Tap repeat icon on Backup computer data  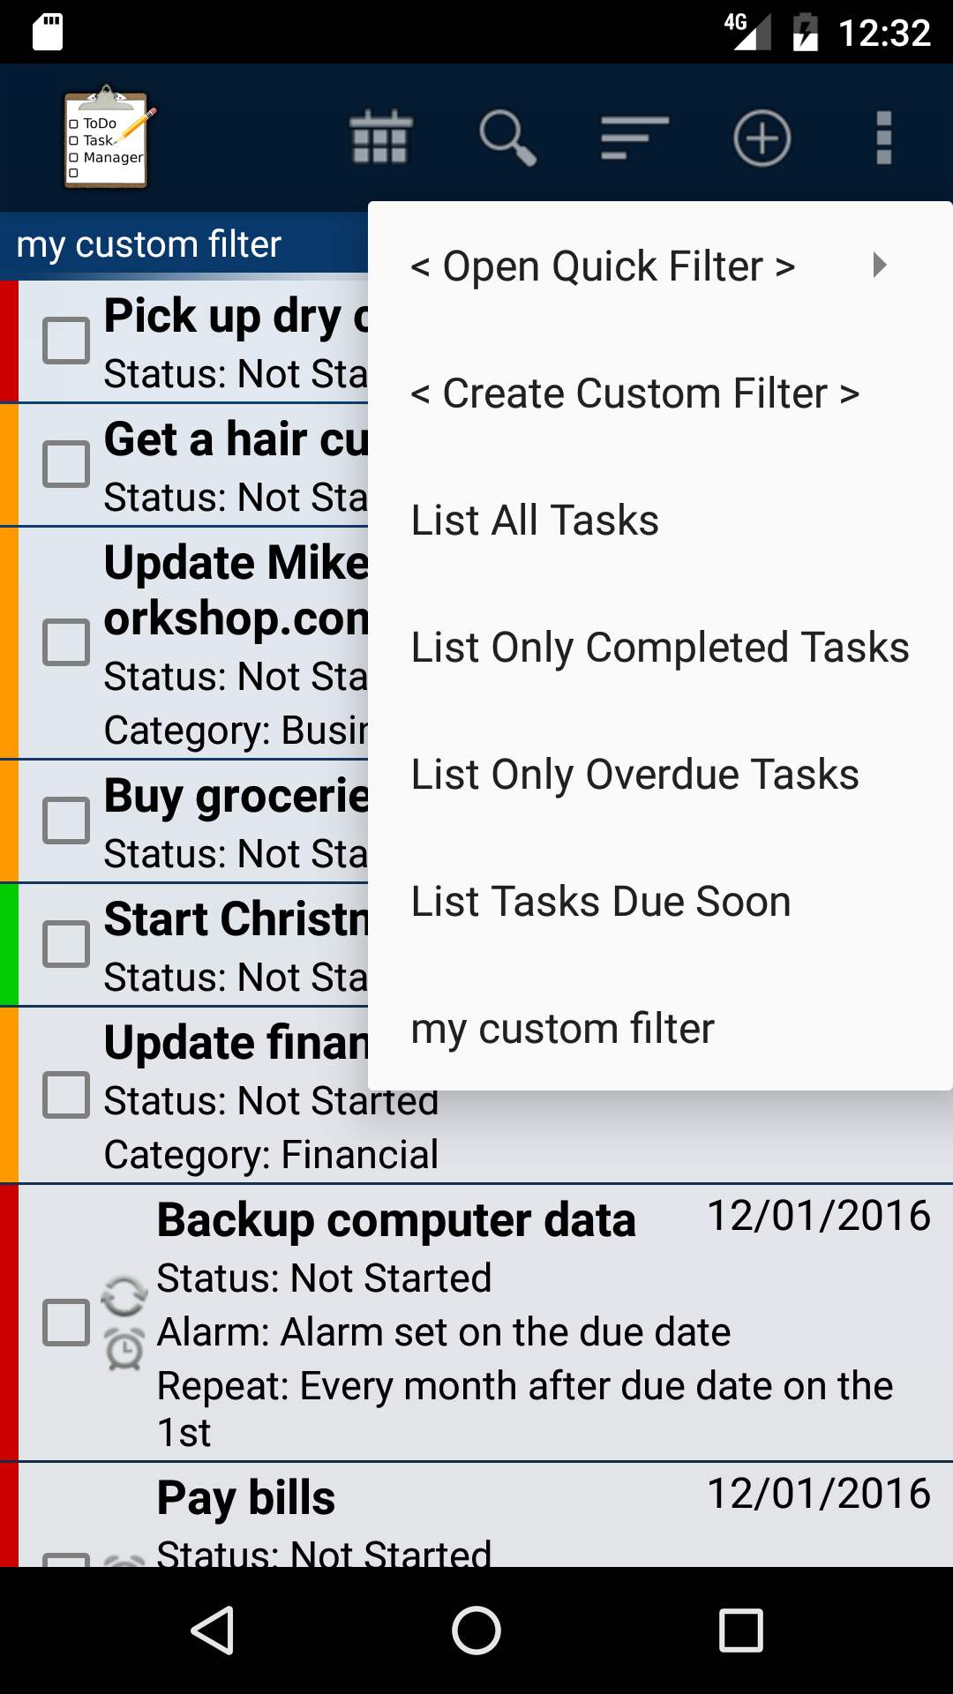coord(124,1296)
